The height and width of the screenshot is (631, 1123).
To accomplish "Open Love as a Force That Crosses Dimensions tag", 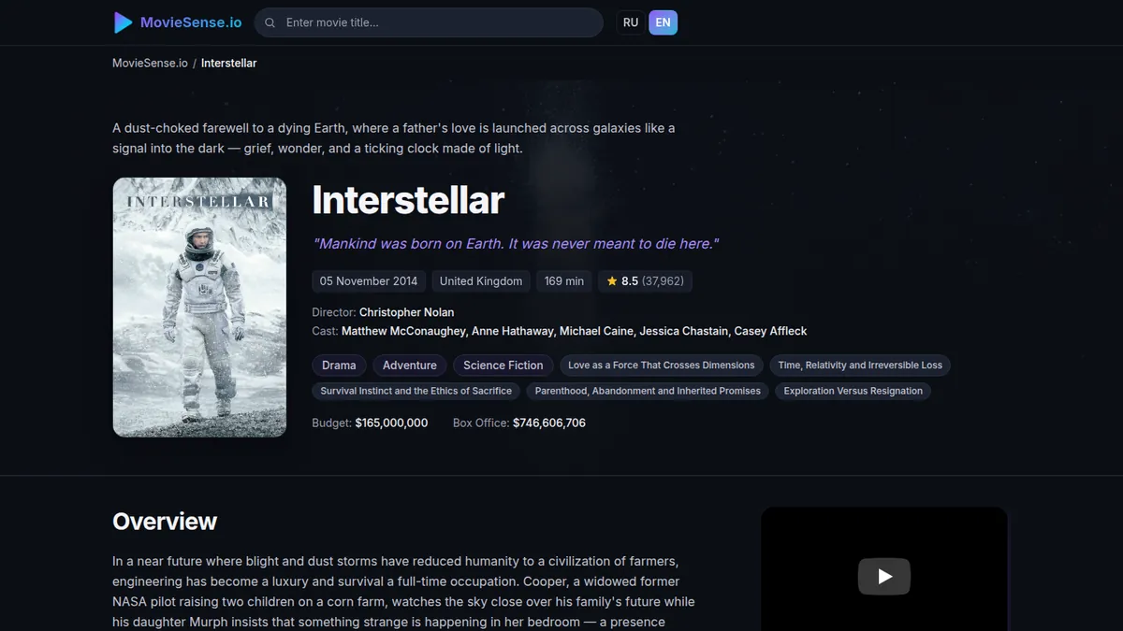I will [662, 366].
